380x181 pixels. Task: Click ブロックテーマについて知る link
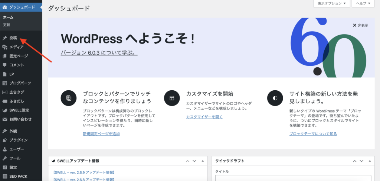pos(313,134)
